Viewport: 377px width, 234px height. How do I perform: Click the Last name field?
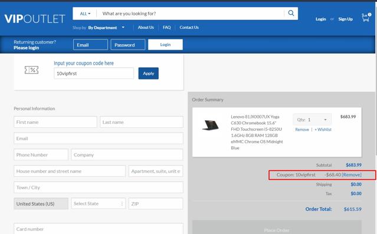(142, 122)
